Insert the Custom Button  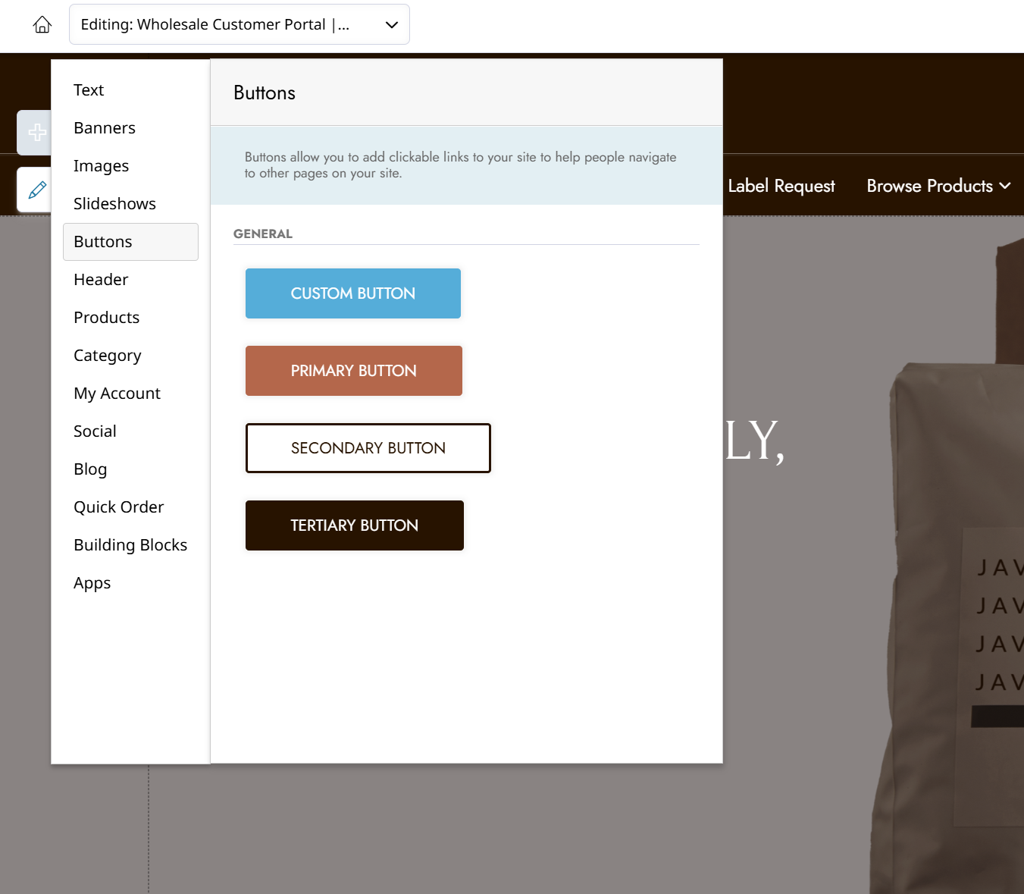coord(353,293)
